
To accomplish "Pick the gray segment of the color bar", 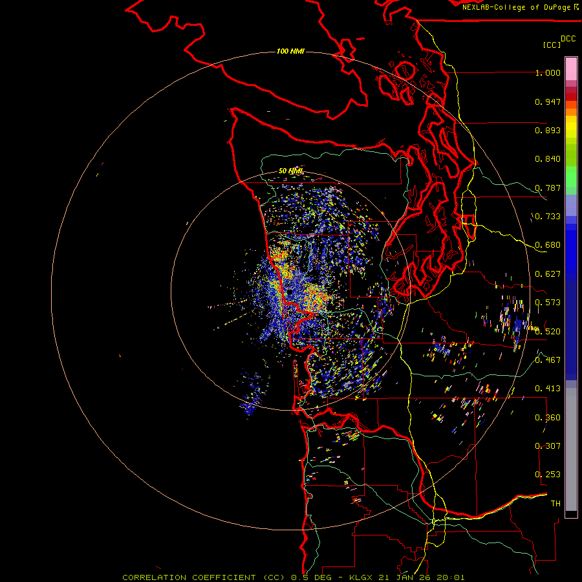I will tap(571, 449).
